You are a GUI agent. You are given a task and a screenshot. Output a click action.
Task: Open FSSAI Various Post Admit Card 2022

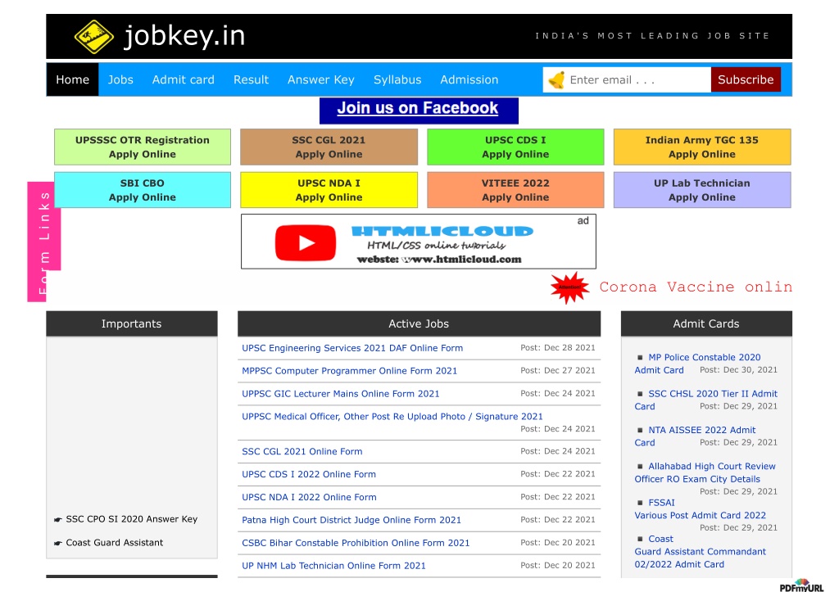[701, 509]
